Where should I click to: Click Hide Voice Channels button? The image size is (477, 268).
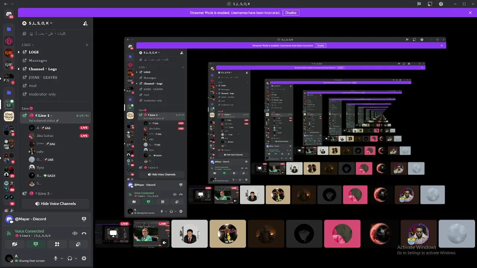(x=56, y=204)
